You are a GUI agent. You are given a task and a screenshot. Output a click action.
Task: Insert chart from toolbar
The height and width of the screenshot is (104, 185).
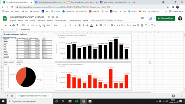pos(142,25)
